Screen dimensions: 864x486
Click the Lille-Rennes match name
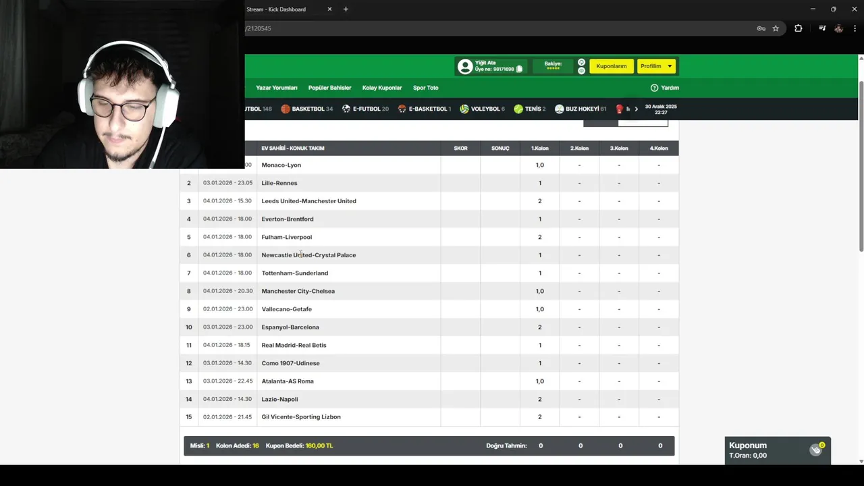279,183
